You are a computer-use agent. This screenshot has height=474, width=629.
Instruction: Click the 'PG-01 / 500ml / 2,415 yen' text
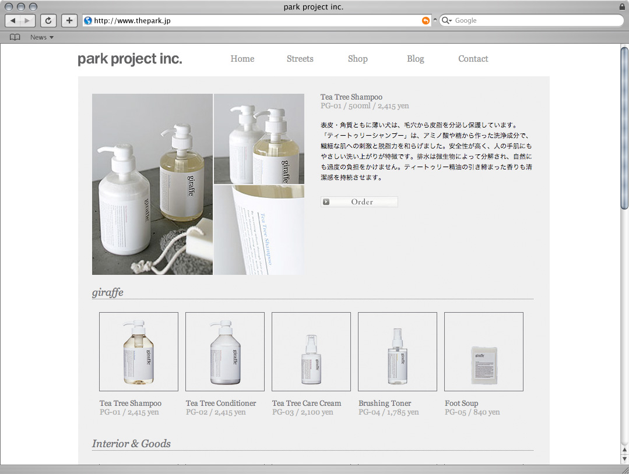365,106
